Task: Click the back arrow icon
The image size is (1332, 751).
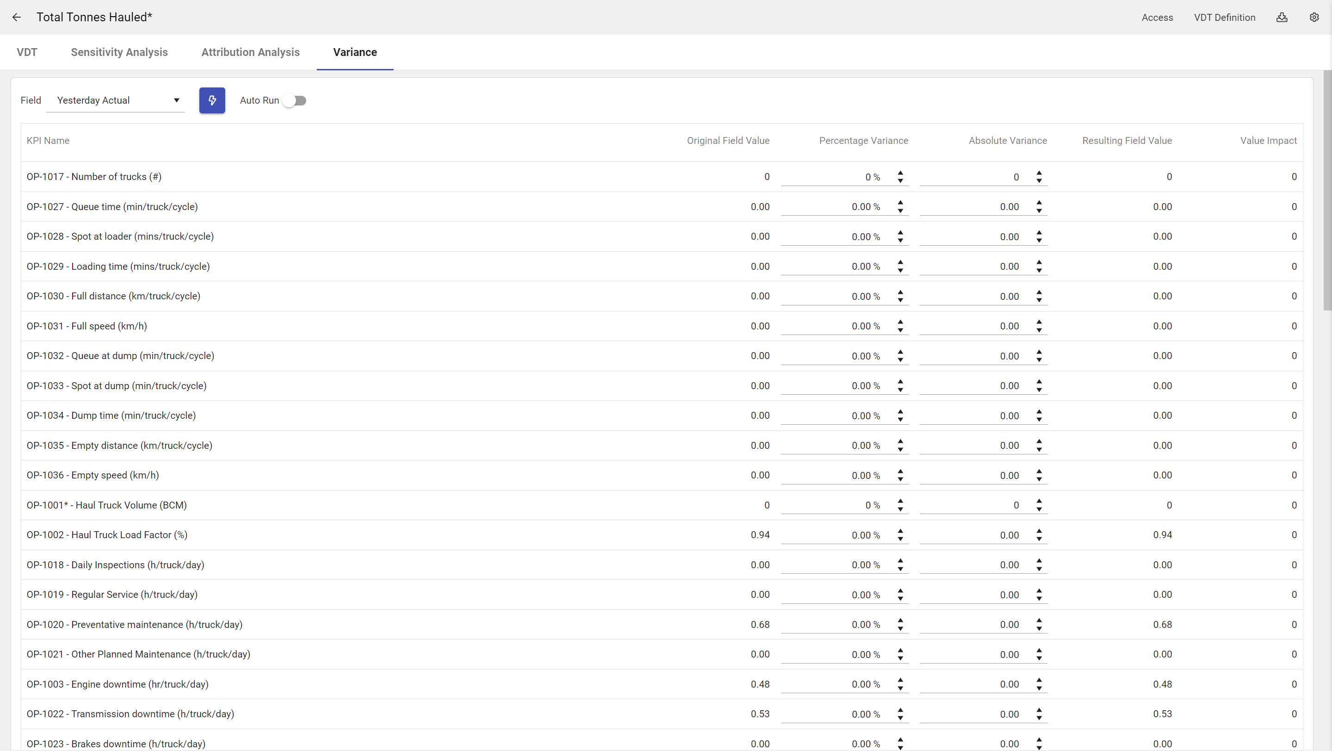Action: point(17,17)
